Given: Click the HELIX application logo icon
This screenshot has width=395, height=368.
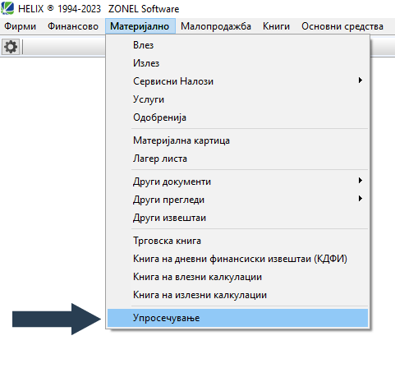Looking at the screenshot, I should (7, 8).
